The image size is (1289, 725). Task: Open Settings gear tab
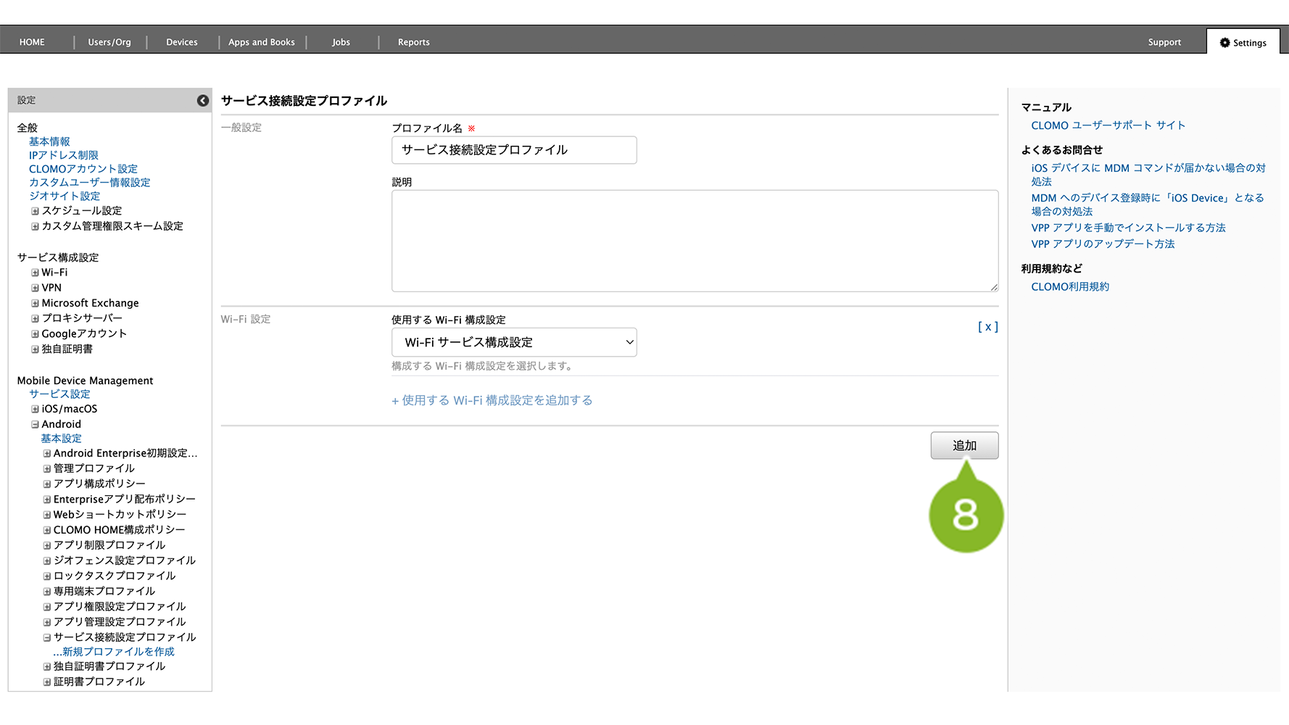tap(1243, 43)
